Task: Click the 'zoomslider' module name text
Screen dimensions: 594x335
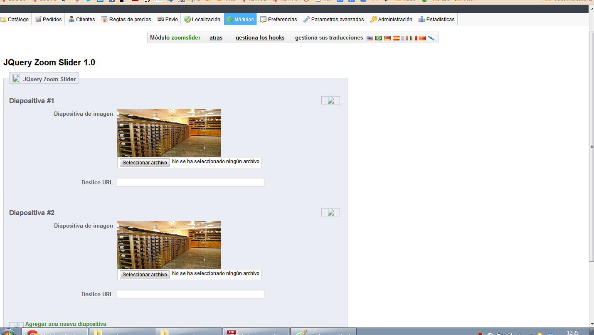Action: point(186,38)
